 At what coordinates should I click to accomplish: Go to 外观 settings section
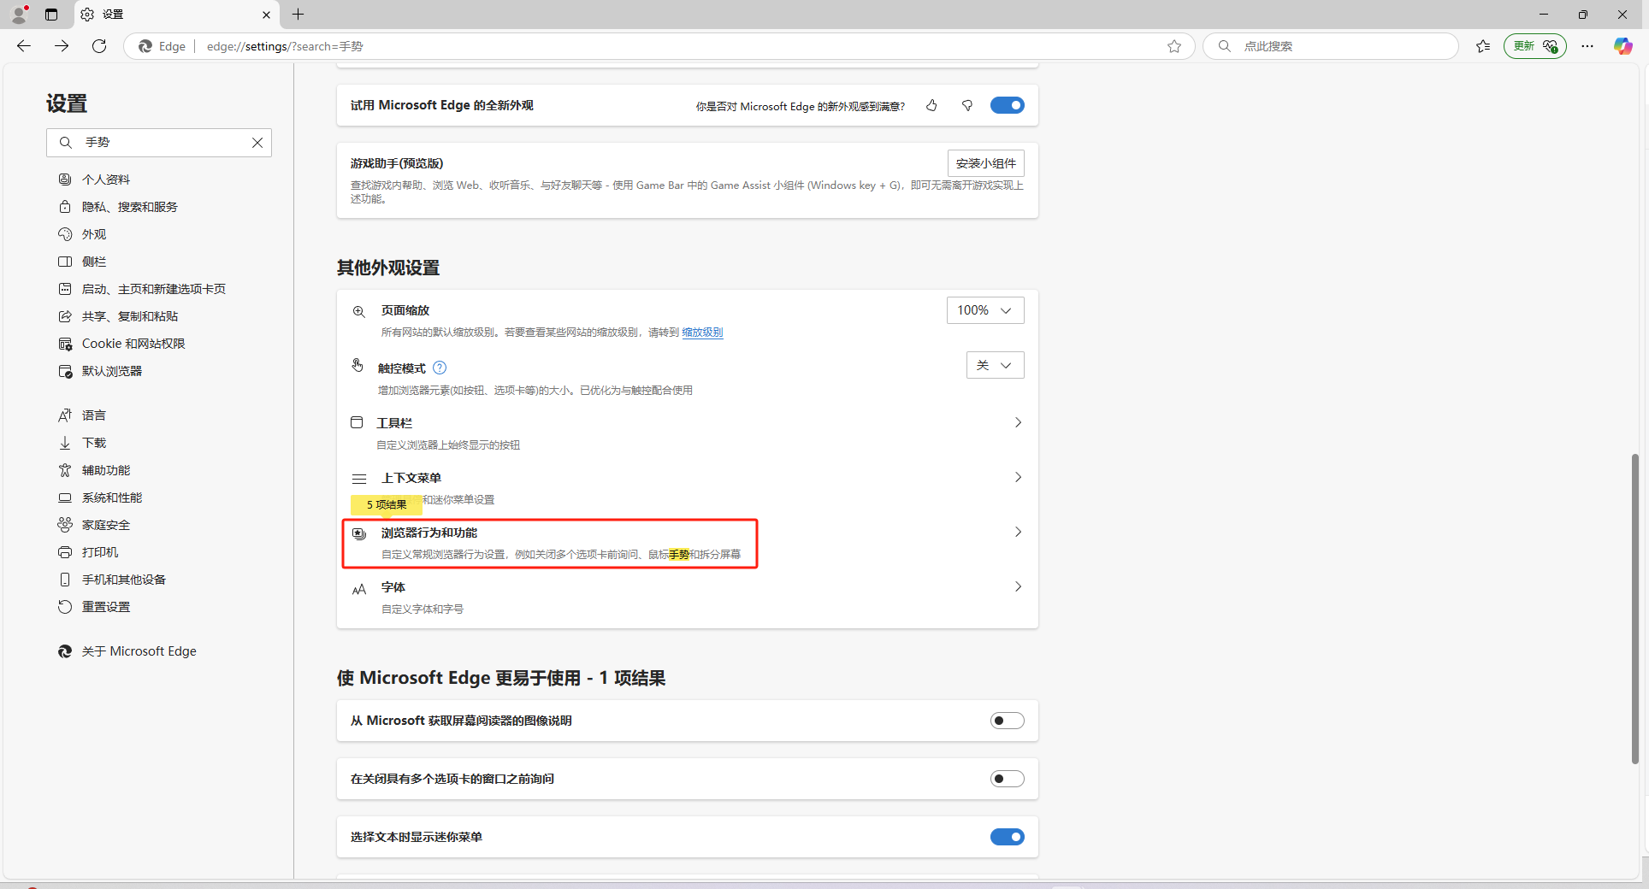[x=94, y=234]
